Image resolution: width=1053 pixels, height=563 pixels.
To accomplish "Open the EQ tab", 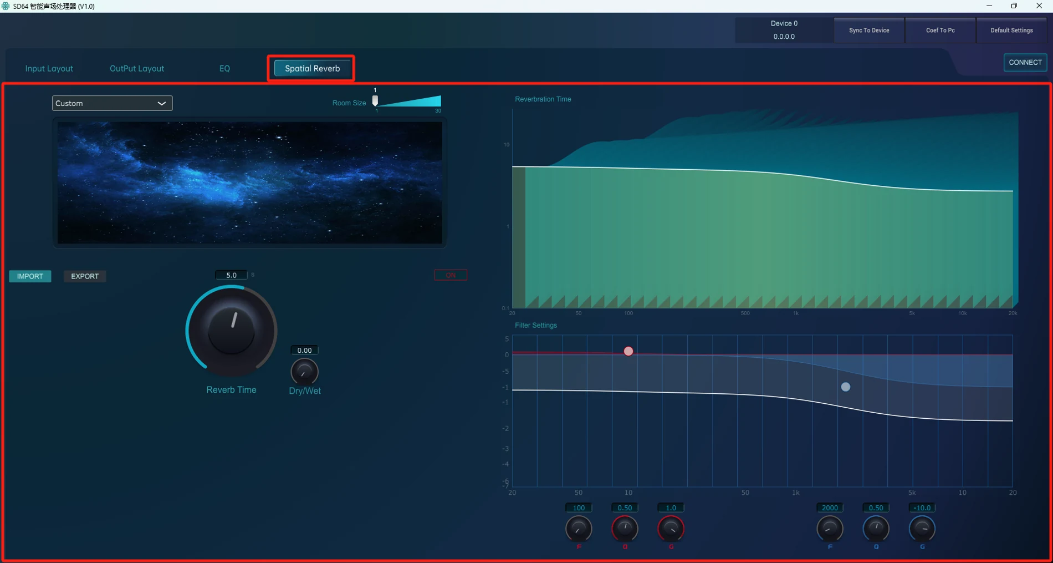I will 224,68.
